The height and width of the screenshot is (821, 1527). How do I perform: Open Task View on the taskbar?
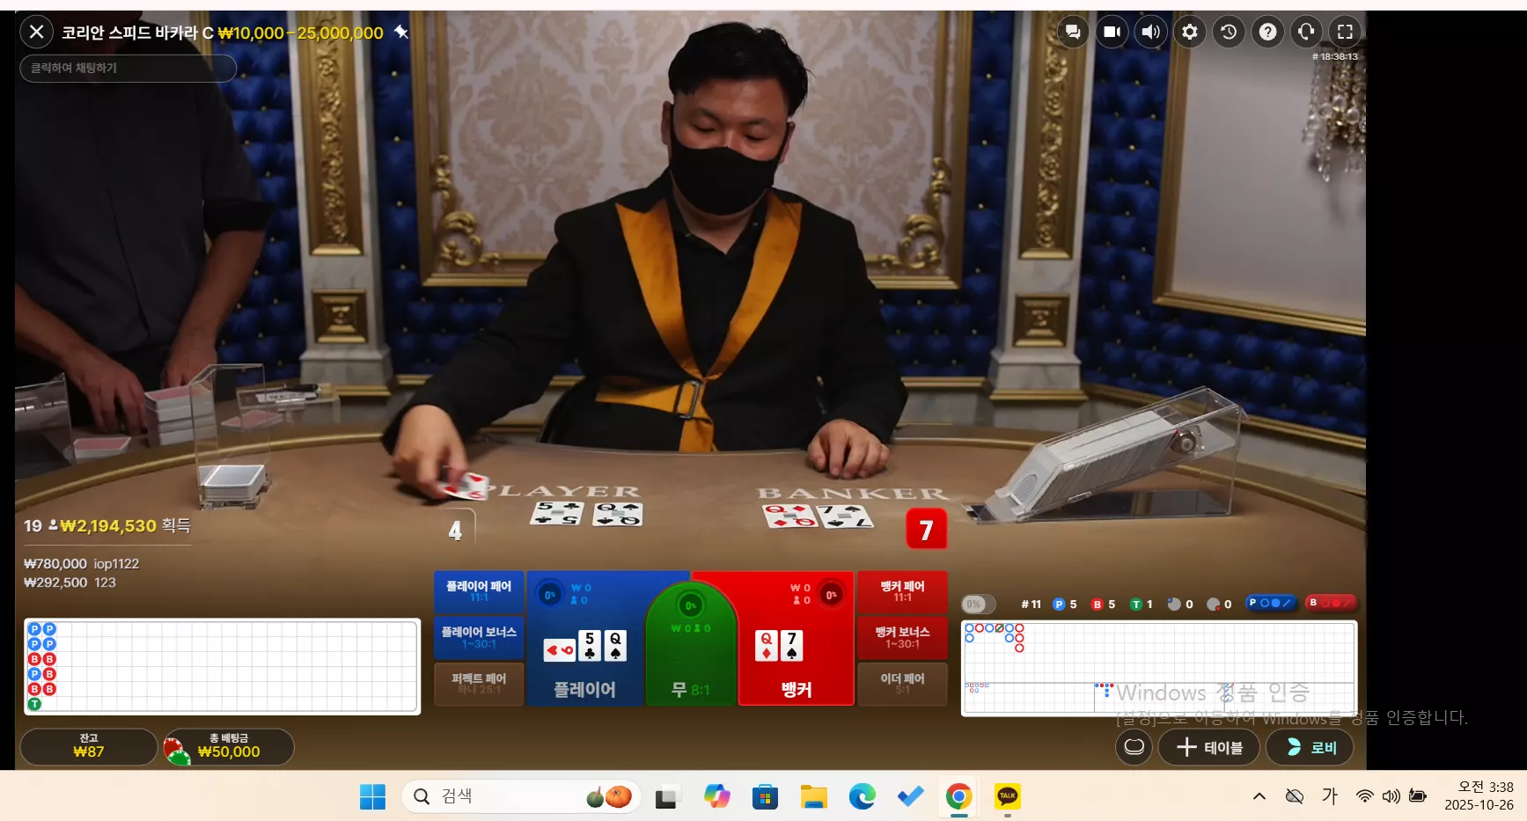(x=667, y=797)
